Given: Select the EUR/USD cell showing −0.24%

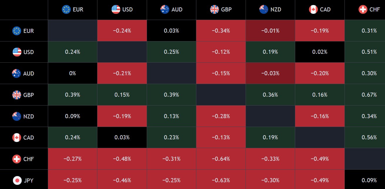Looking at the screenshot, I should pos(122,31).
